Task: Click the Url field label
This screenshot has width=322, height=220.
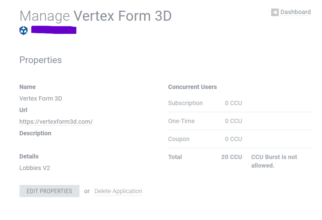Action: 23,110
